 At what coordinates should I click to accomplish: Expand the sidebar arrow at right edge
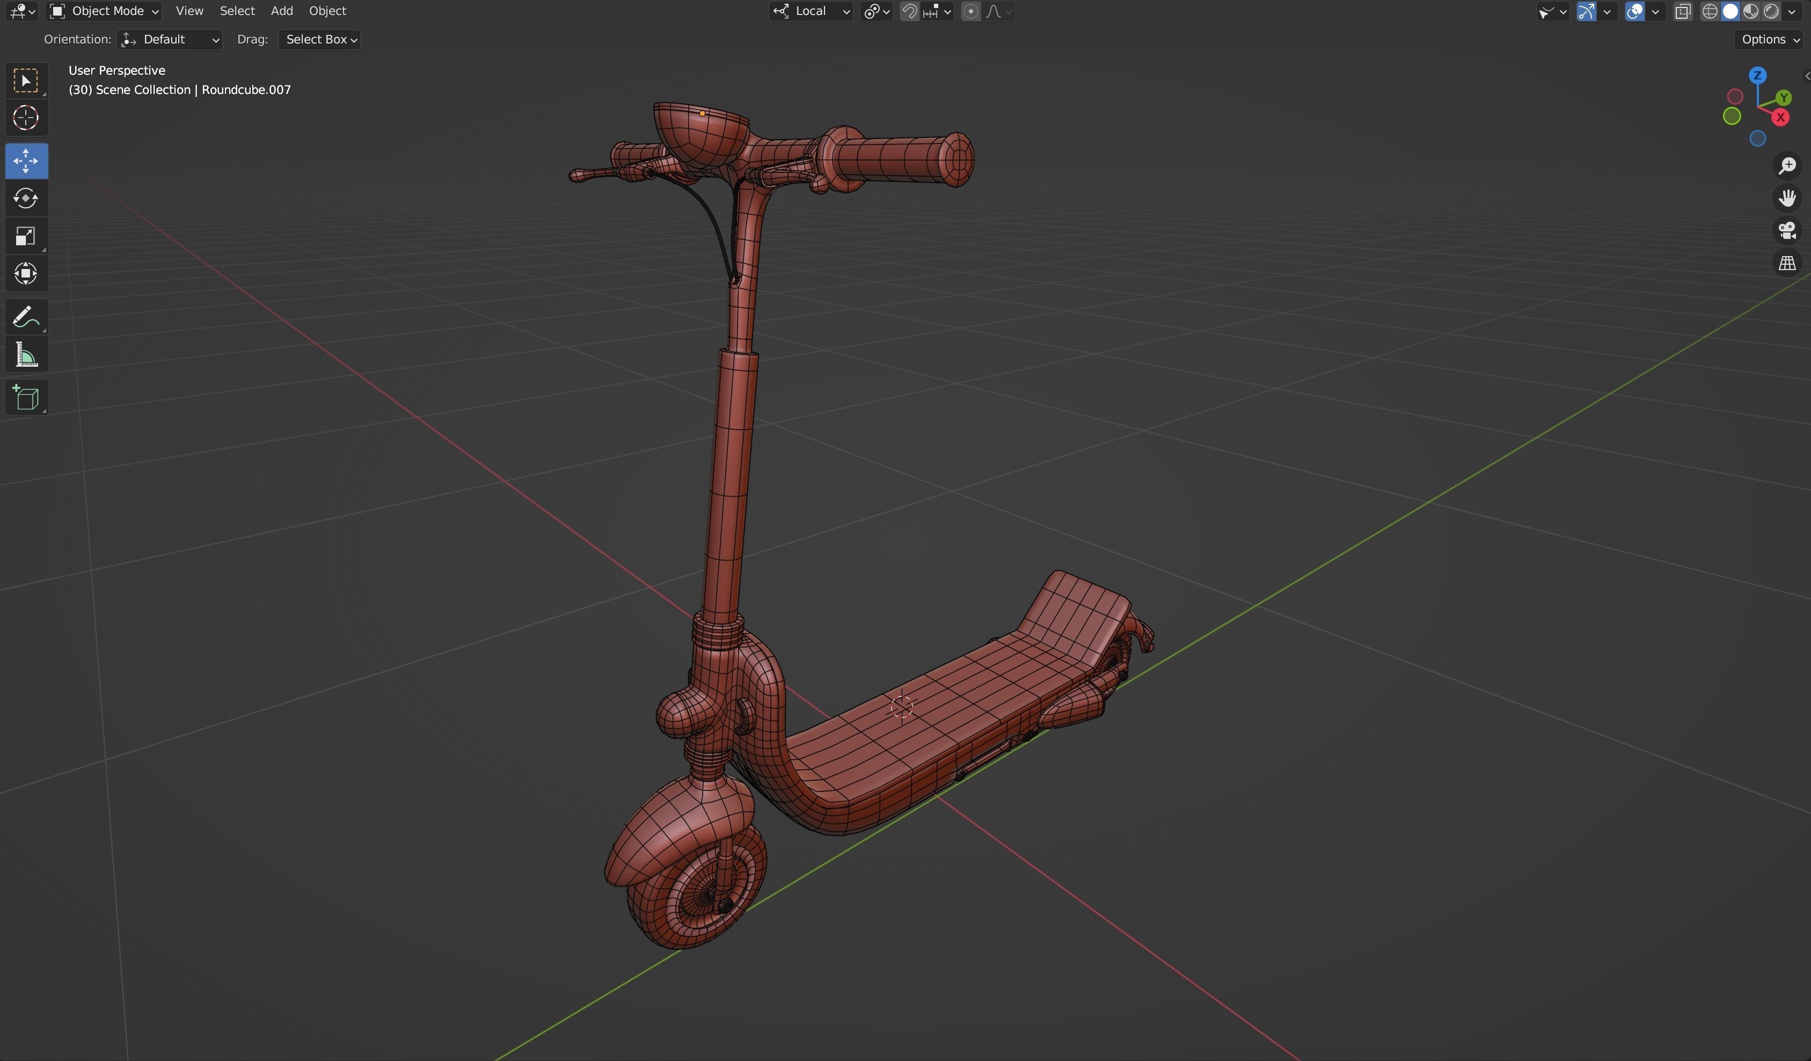[1807, 76]
